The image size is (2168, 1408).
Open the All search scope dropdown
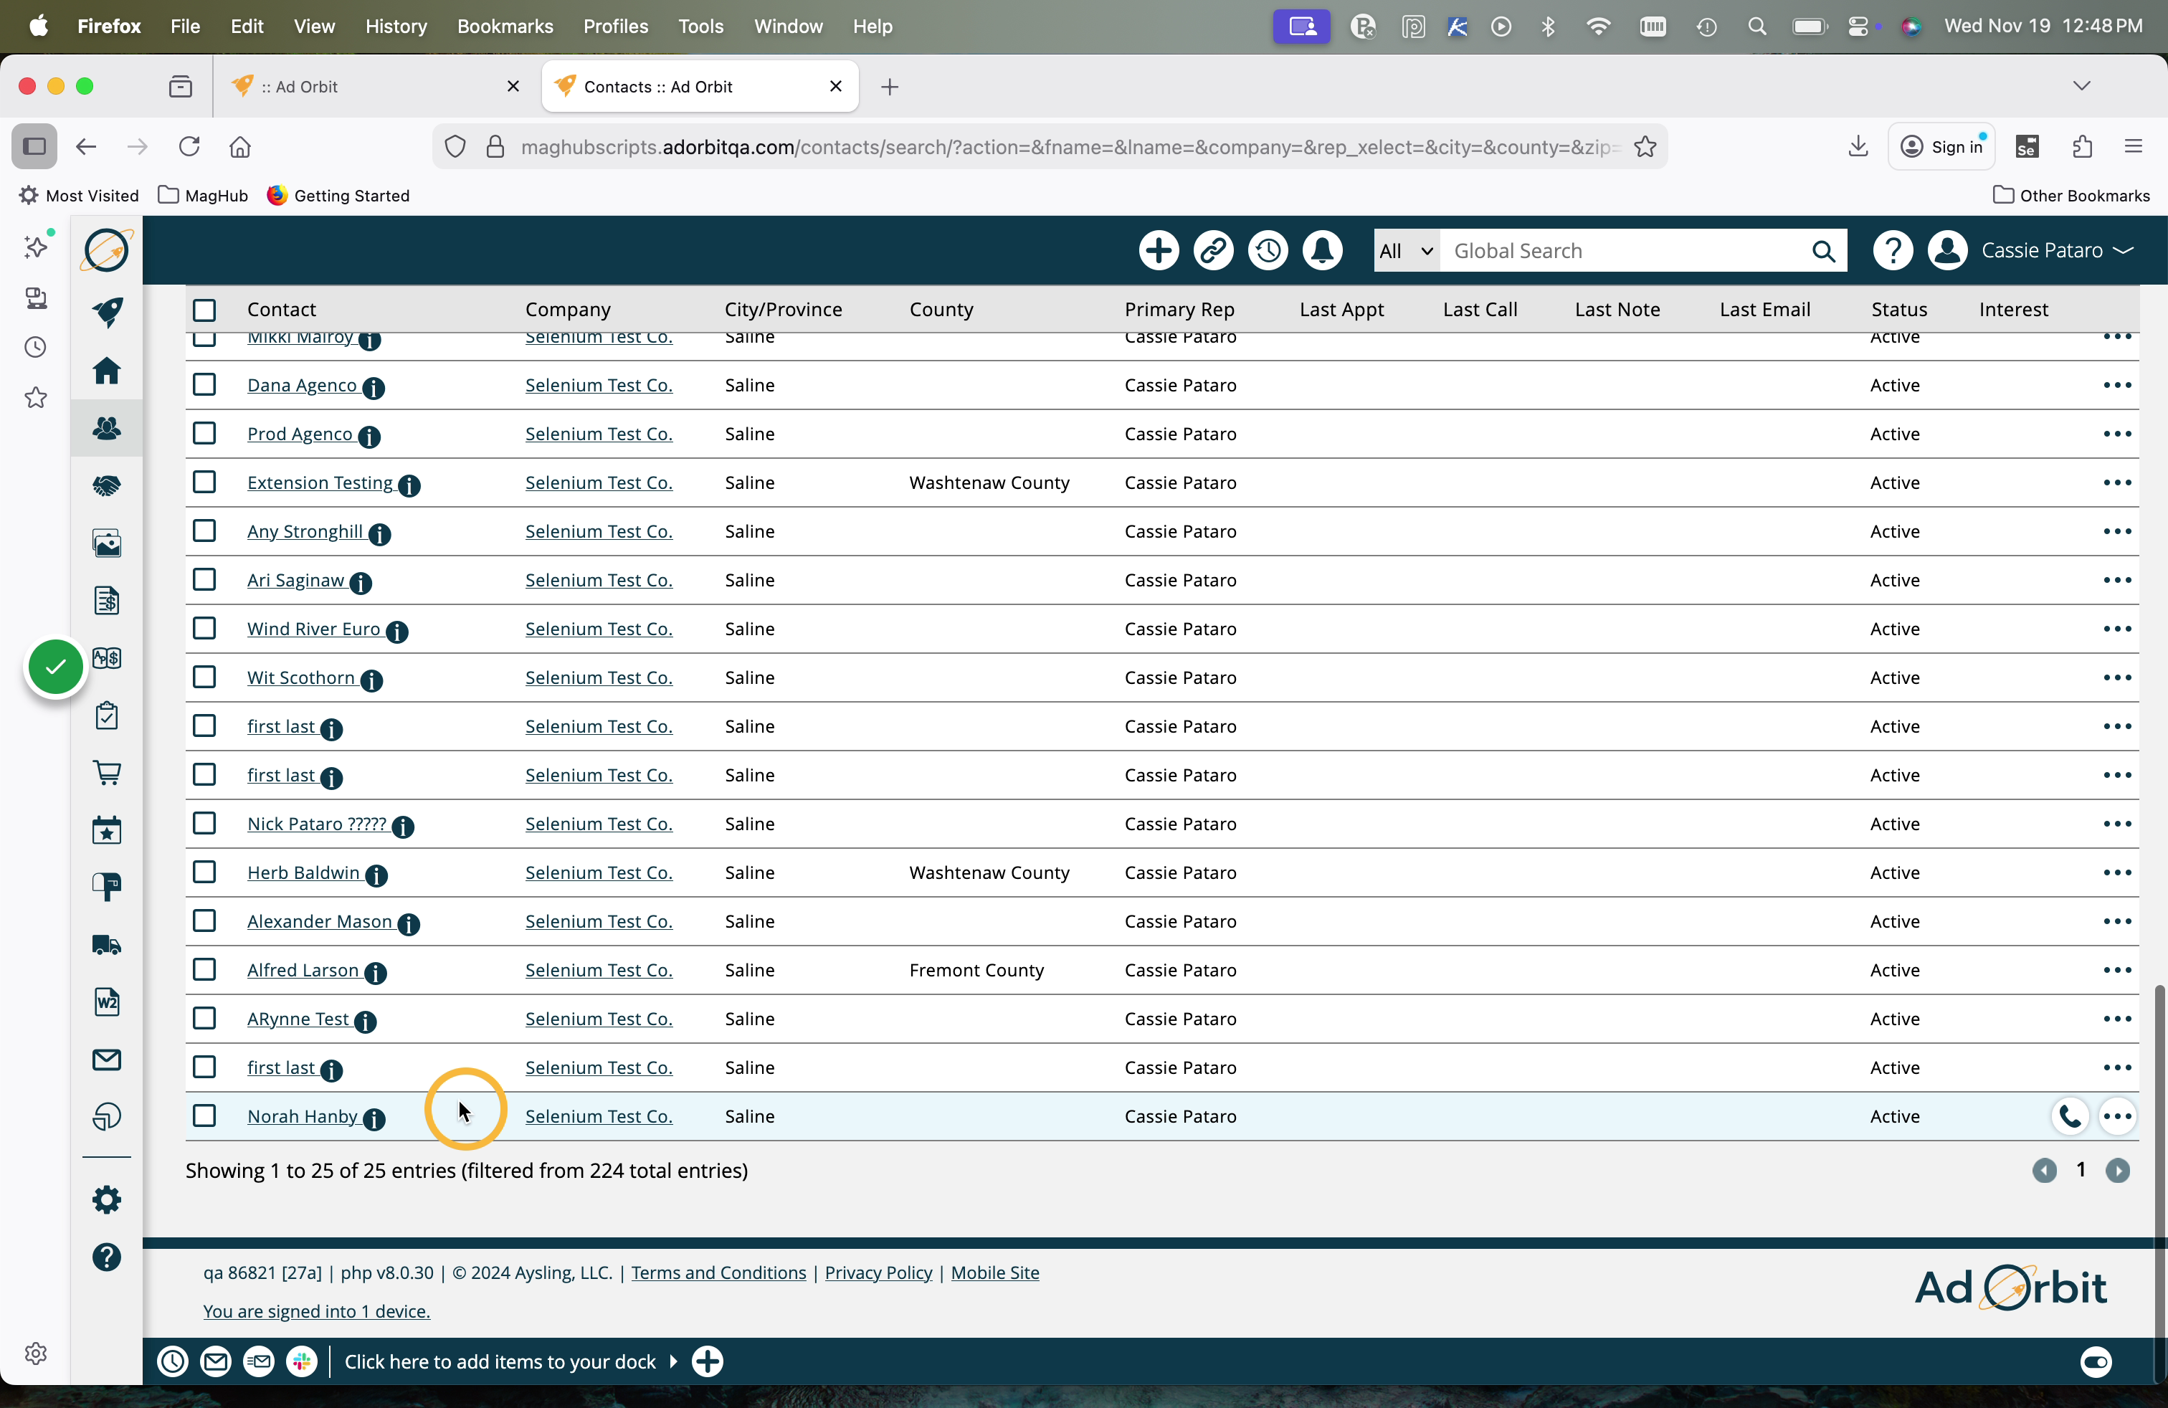coord(1406,250)
